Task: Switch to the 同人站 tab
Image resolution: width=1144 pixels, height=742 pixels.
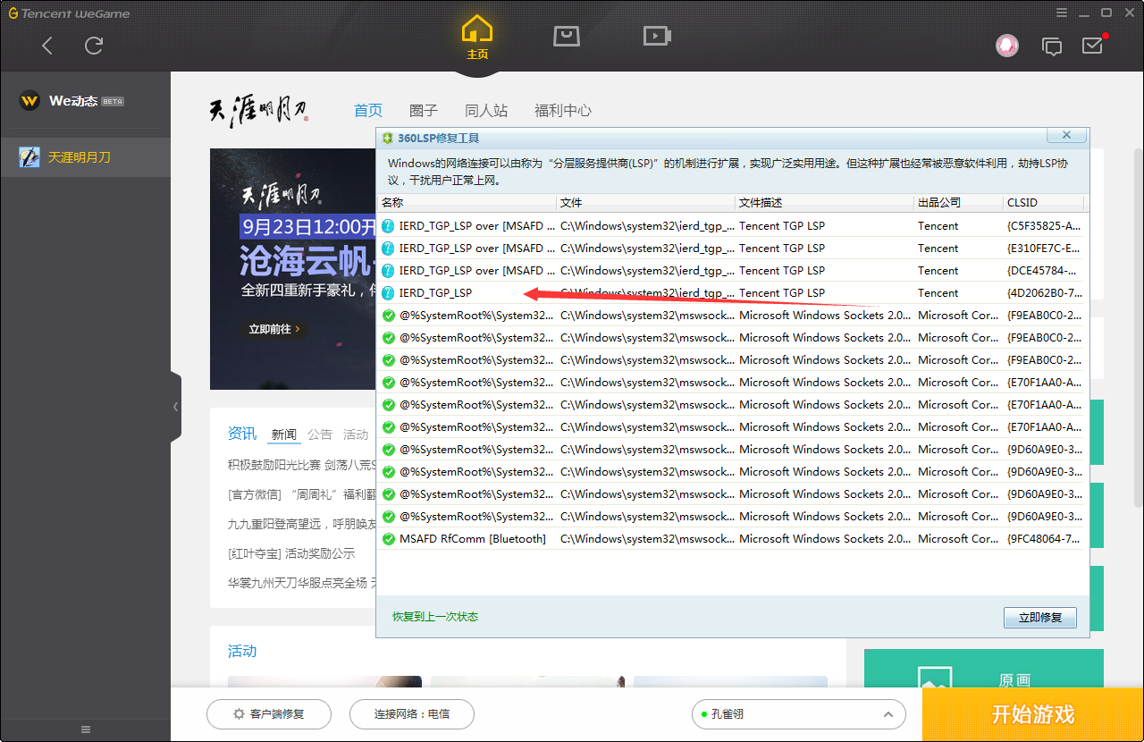Action: tap(486, 111)
